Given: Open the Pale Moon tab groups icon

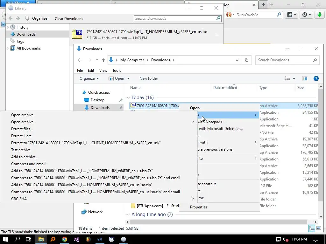Looking at the screenshot, I should tap(271, 4).
